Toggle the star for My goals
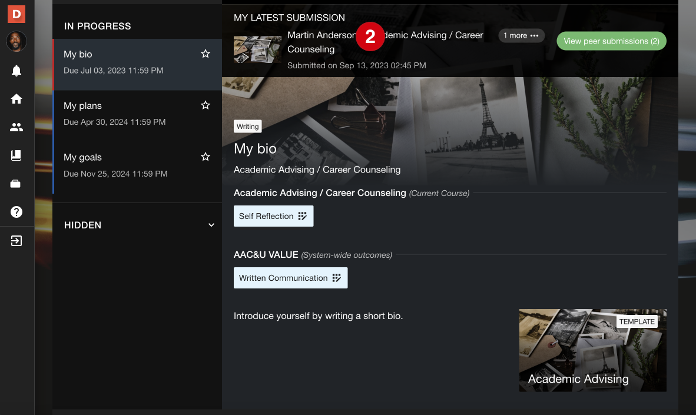This screenshot has width=696, height=415. pyautogui.click(x=206, y=157)
